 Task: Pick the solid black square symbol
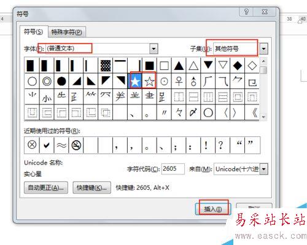pyautogui.click(x=149, y=66)
